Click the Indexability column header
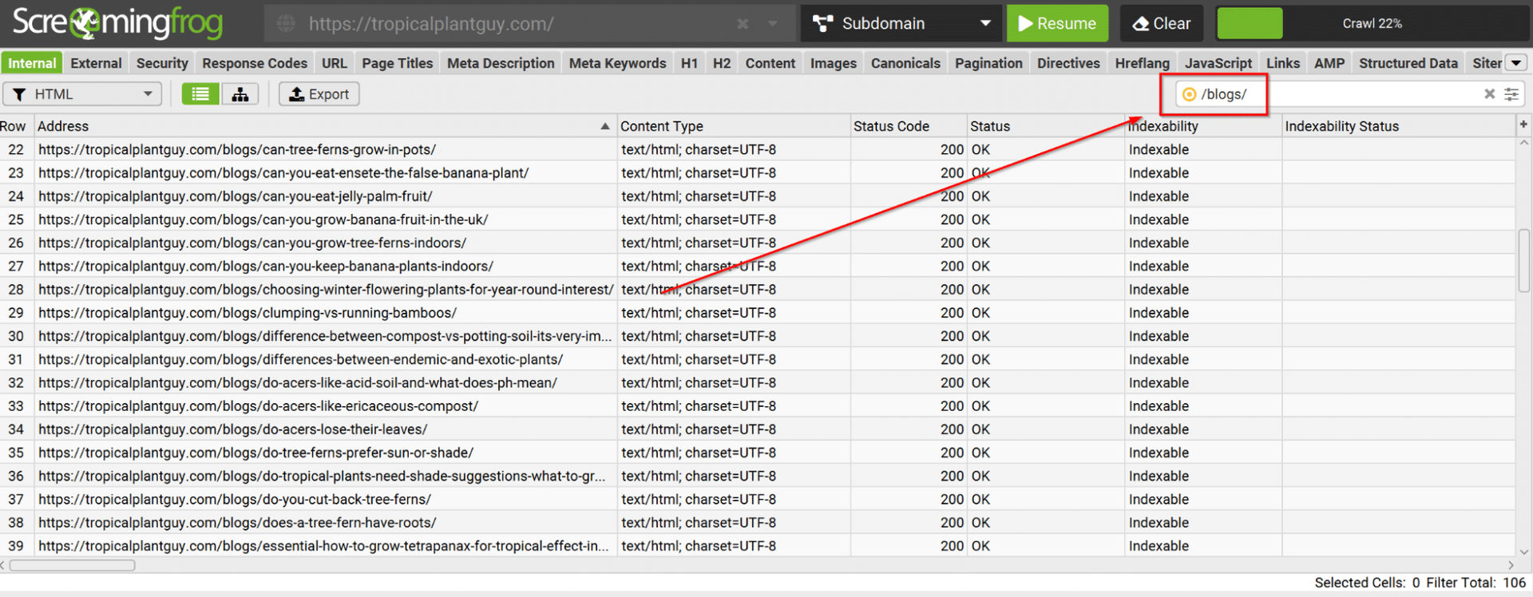1533x597 pixels. point(1202,126)
